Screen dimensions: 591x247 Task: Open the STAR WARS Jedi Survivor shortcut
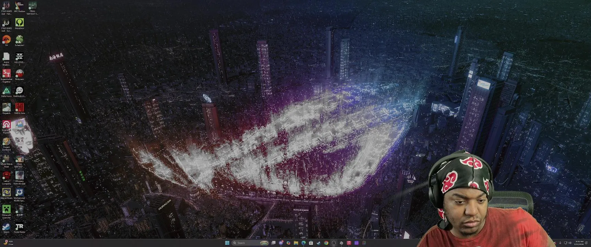pos(6,25)
